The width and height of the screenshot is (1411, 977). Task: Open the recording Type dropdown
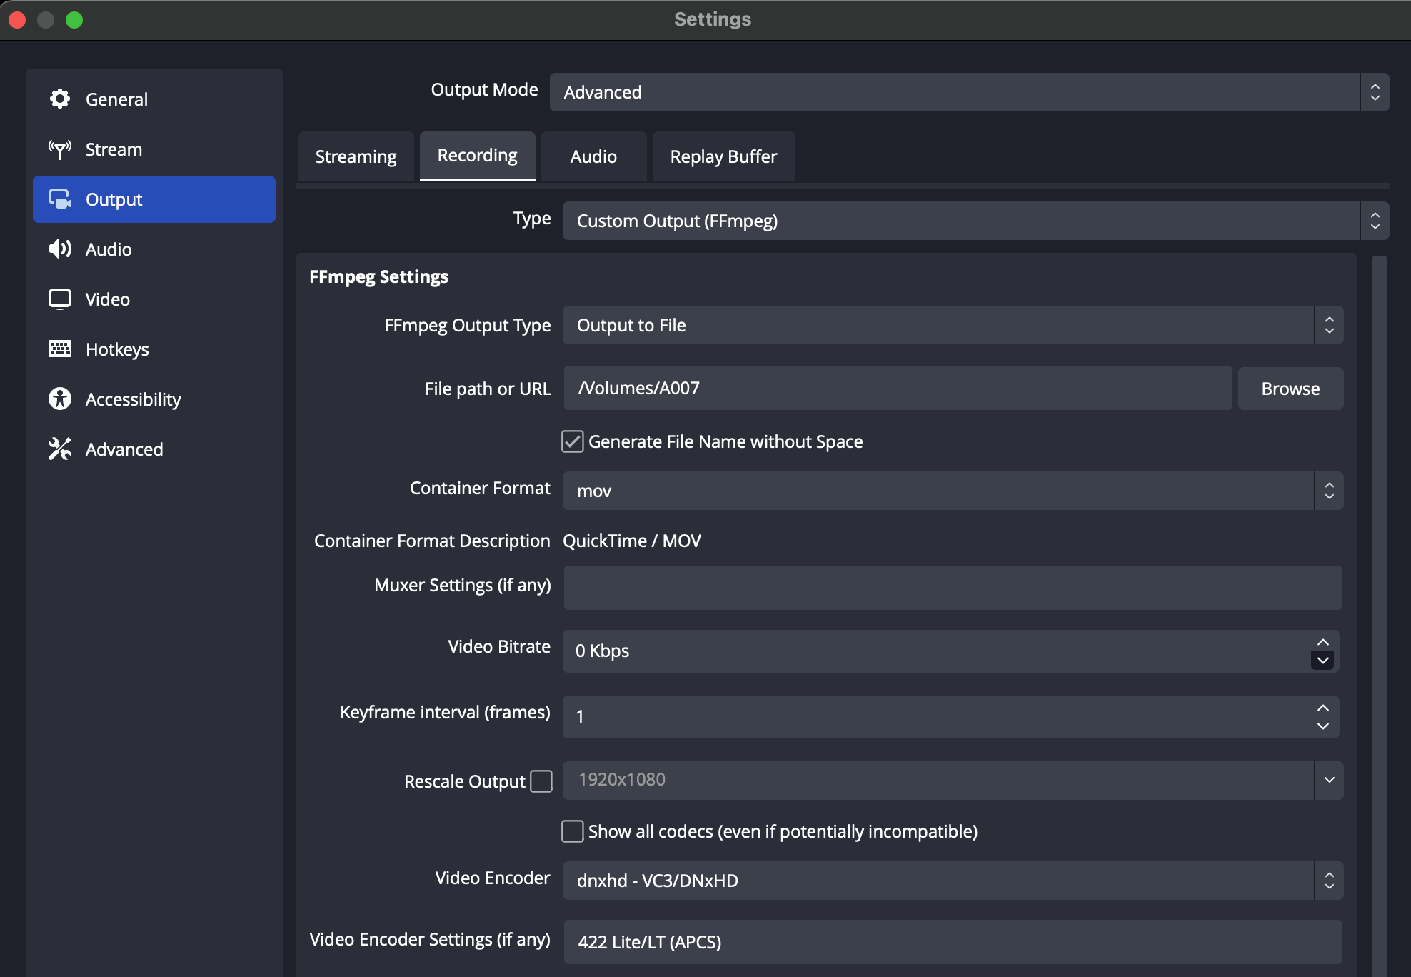(x=975, y=221)
